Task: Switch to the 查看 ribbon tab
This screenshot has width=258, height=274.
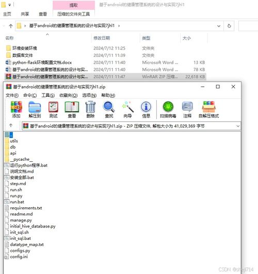Action: point(43,14)
